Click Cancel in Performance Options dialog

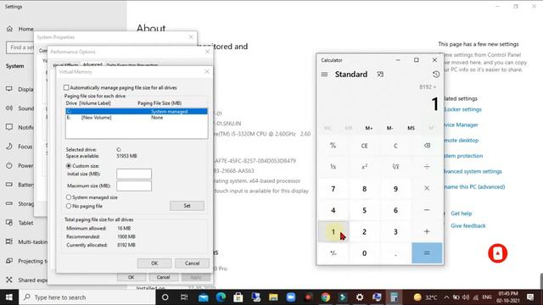(x=163, y=277)
